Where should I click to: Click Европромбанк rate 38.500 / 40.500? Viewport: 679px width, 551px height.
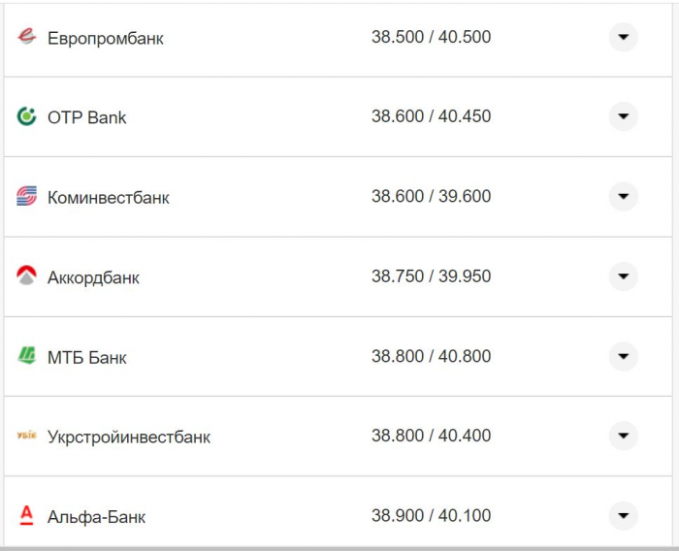click(x=431, y=37)
